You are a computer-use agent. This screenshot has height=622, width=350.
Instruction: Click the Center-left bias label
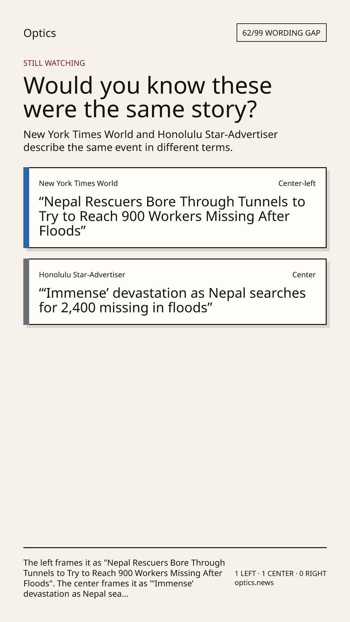click(x=297, y=183)
